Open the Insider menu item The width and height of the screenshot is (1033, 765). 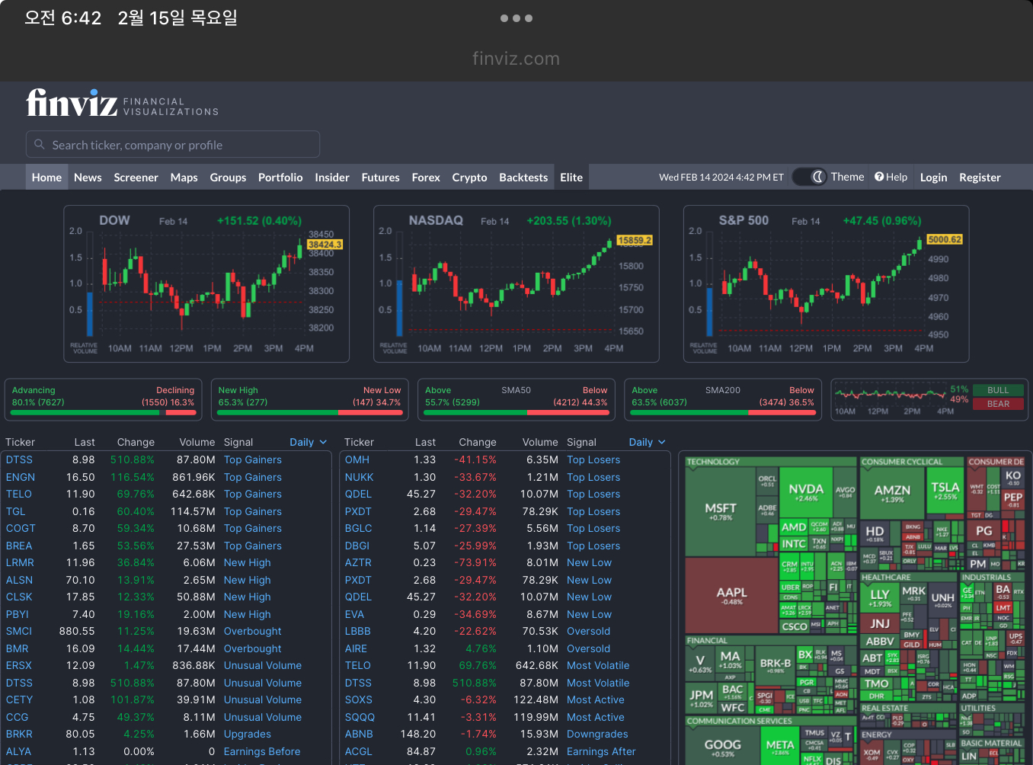click(332, 177)
